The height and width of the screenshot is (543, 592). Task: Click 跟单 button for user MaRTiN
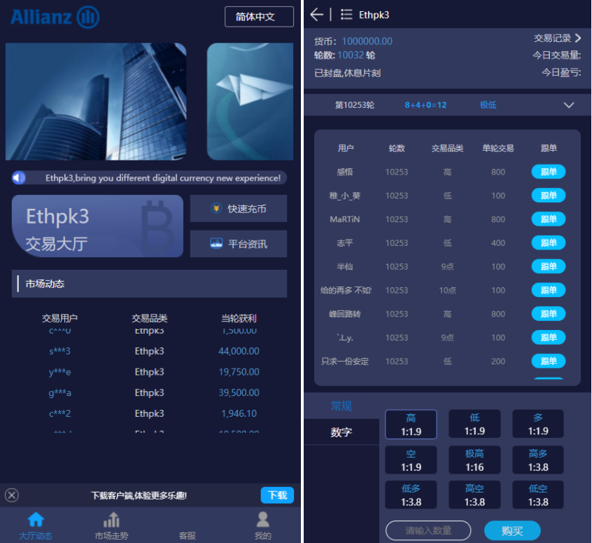pos(548,219)
